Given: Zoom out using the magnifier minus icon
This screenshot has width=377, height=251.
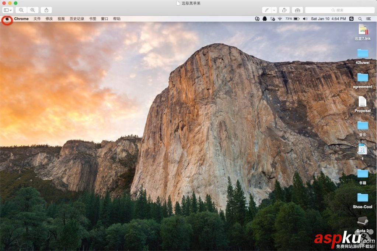Looking at the screenshot, I should tap(21, 10).
